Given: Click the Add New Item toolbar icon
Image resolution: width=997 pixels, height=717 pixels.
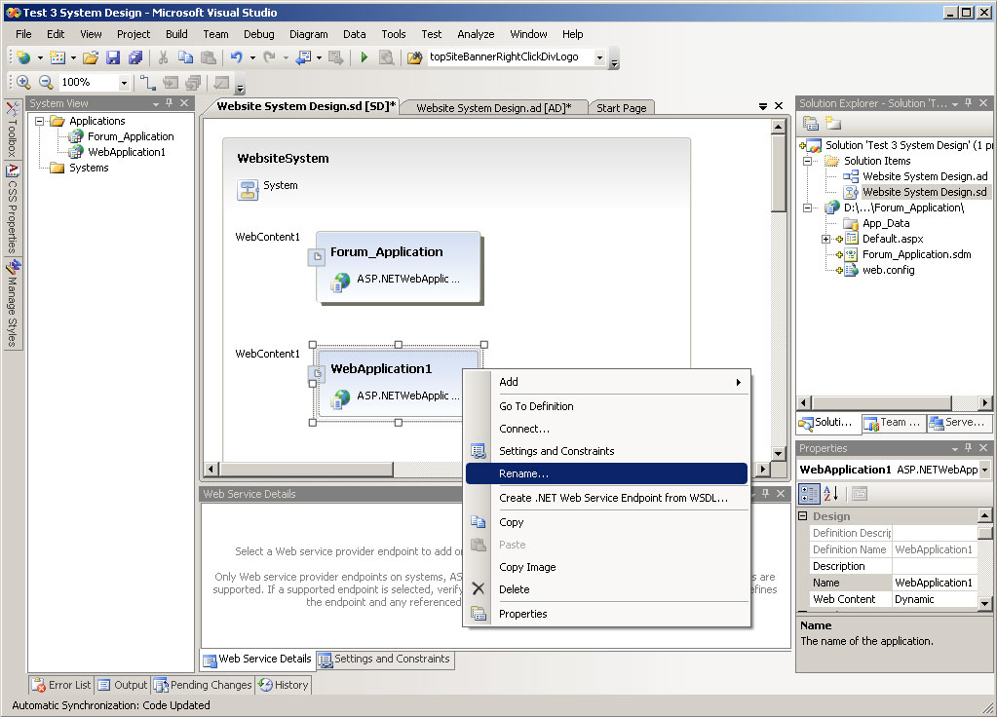Looking at the screenshot, I should pyautogui.click(x=58, y=57).
